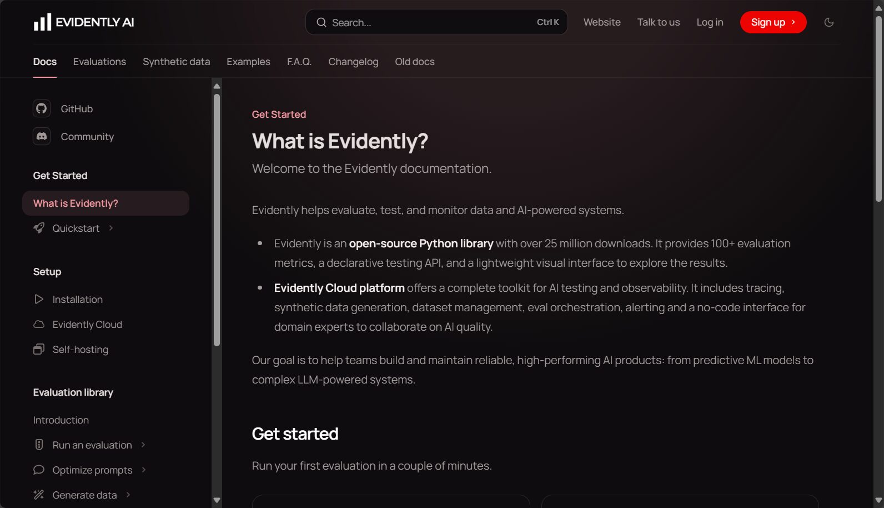Click the Installation play icon

point(39,299)
